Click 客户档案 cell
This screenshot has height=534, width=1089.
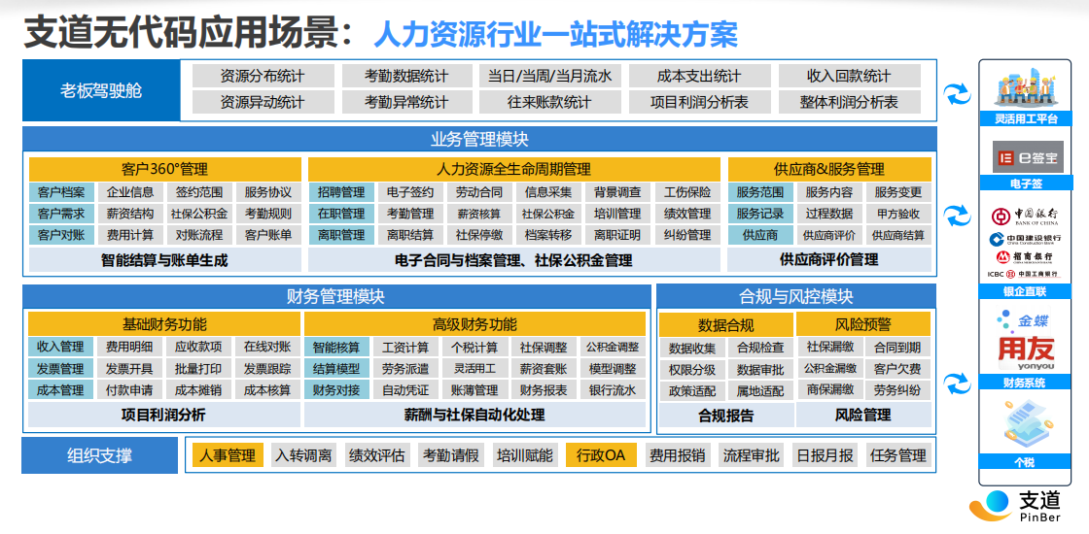pos(61,192)
